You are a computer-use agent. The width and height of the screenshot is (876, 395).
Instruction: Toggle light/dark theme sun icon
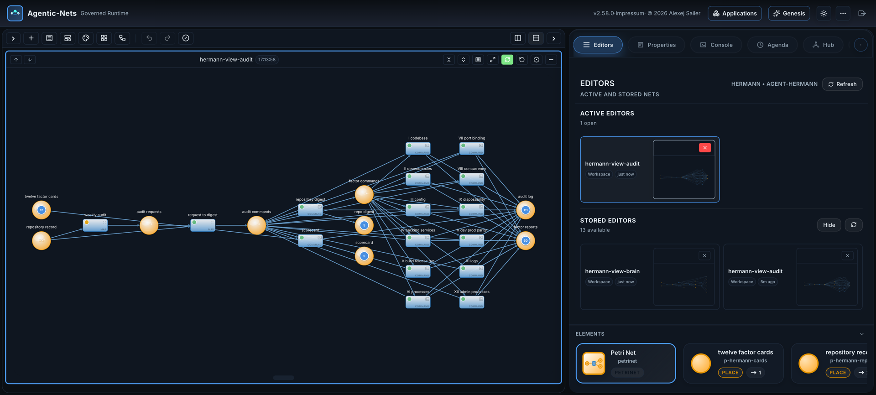tap(824, 13)
